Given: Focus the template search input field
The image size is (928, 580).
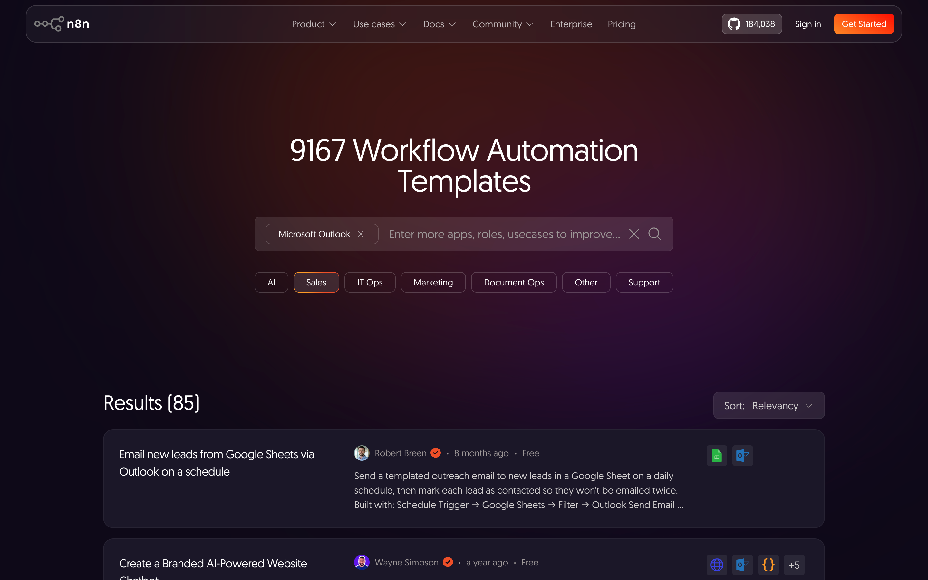Looking at the screenshot, I should click(504, 234).
